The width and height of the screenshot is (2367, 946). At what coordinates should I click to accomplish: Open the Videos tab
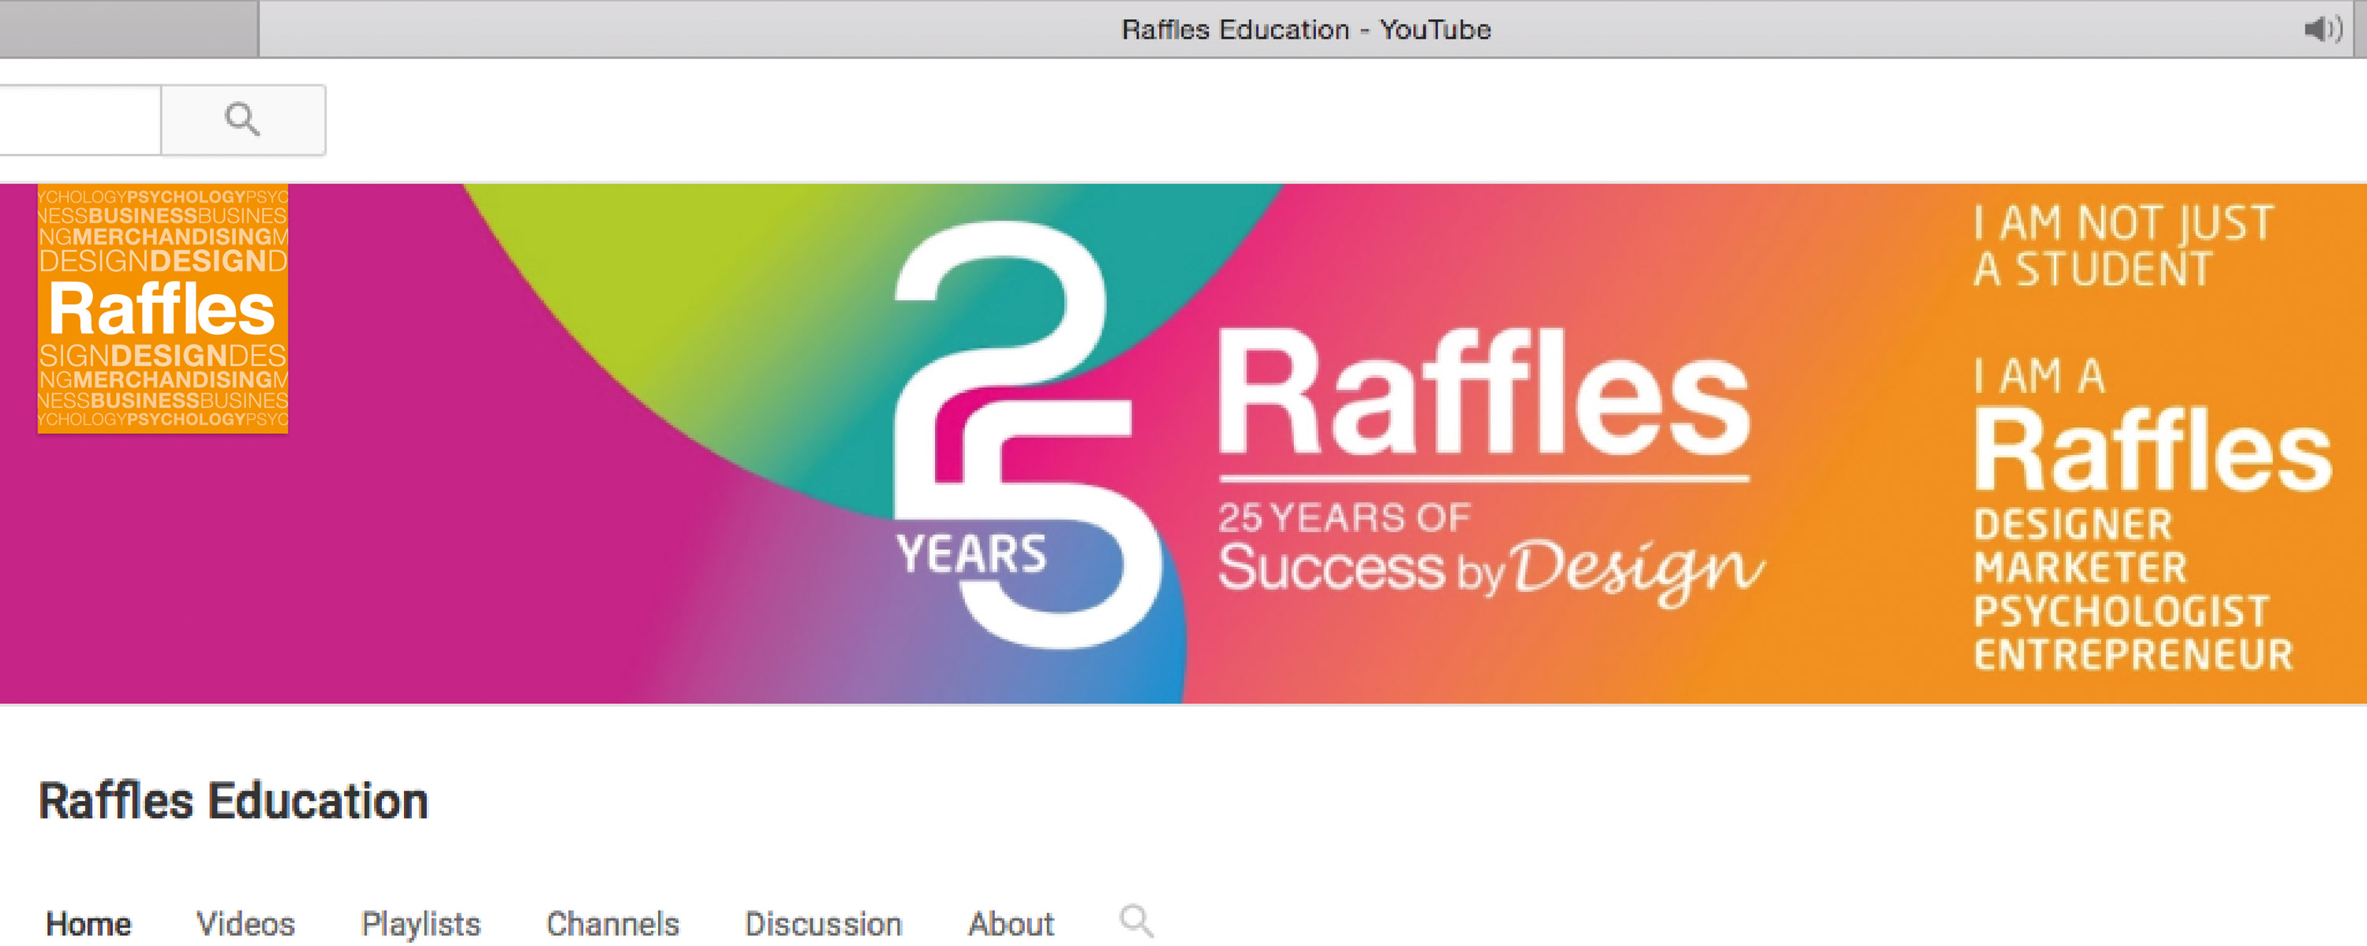245,924
